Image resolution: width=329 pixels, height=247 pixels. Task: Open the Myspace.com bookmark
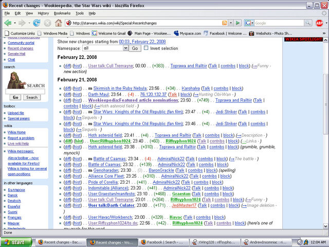click(187, 33)
